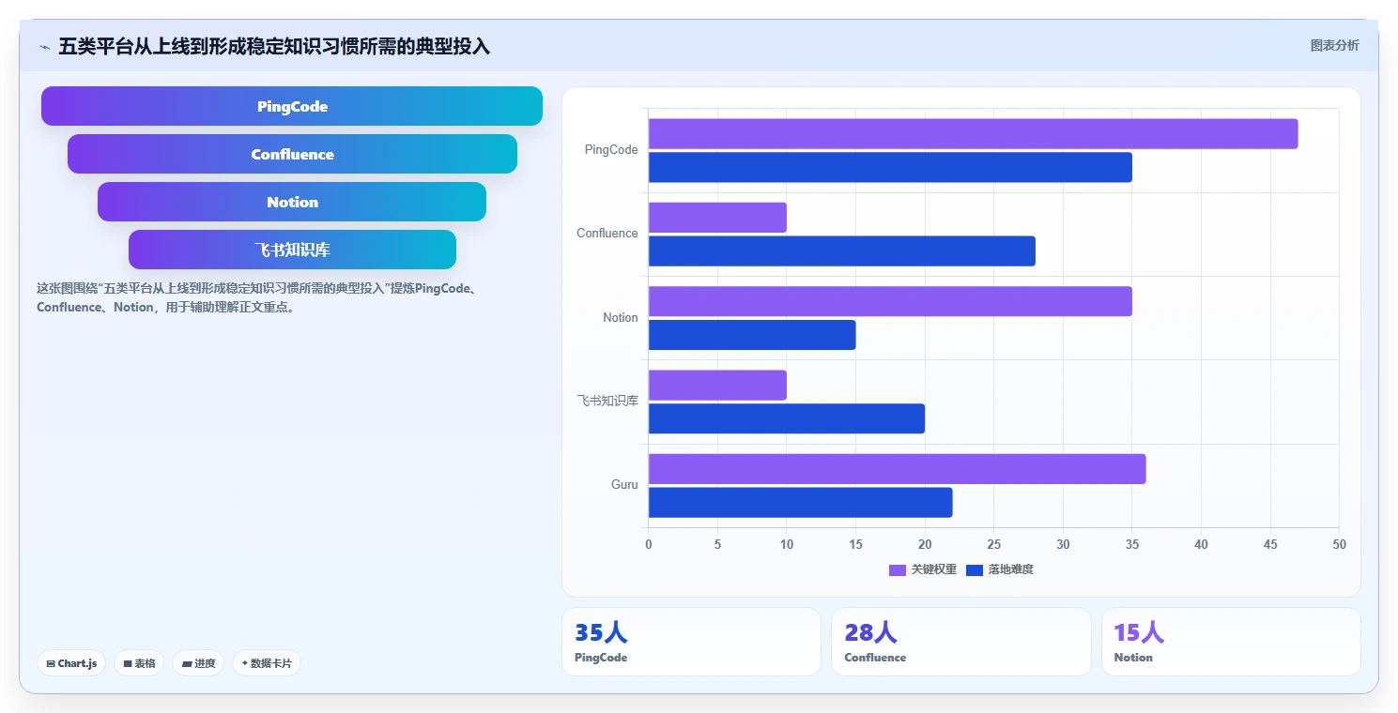
Task: Open the 35人 PingCode data card
Action: [x=691, y=642]
